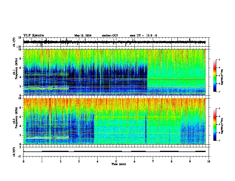This screenshot has height=181, width=235.
Task: Click inside the ch.1 spectrogram panel
Action: point(115,72)
